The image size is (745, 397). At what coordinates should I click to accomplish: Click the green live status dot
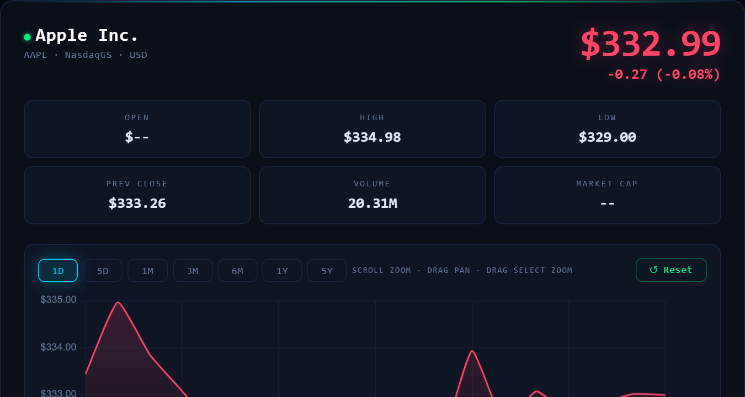(27, 37)
